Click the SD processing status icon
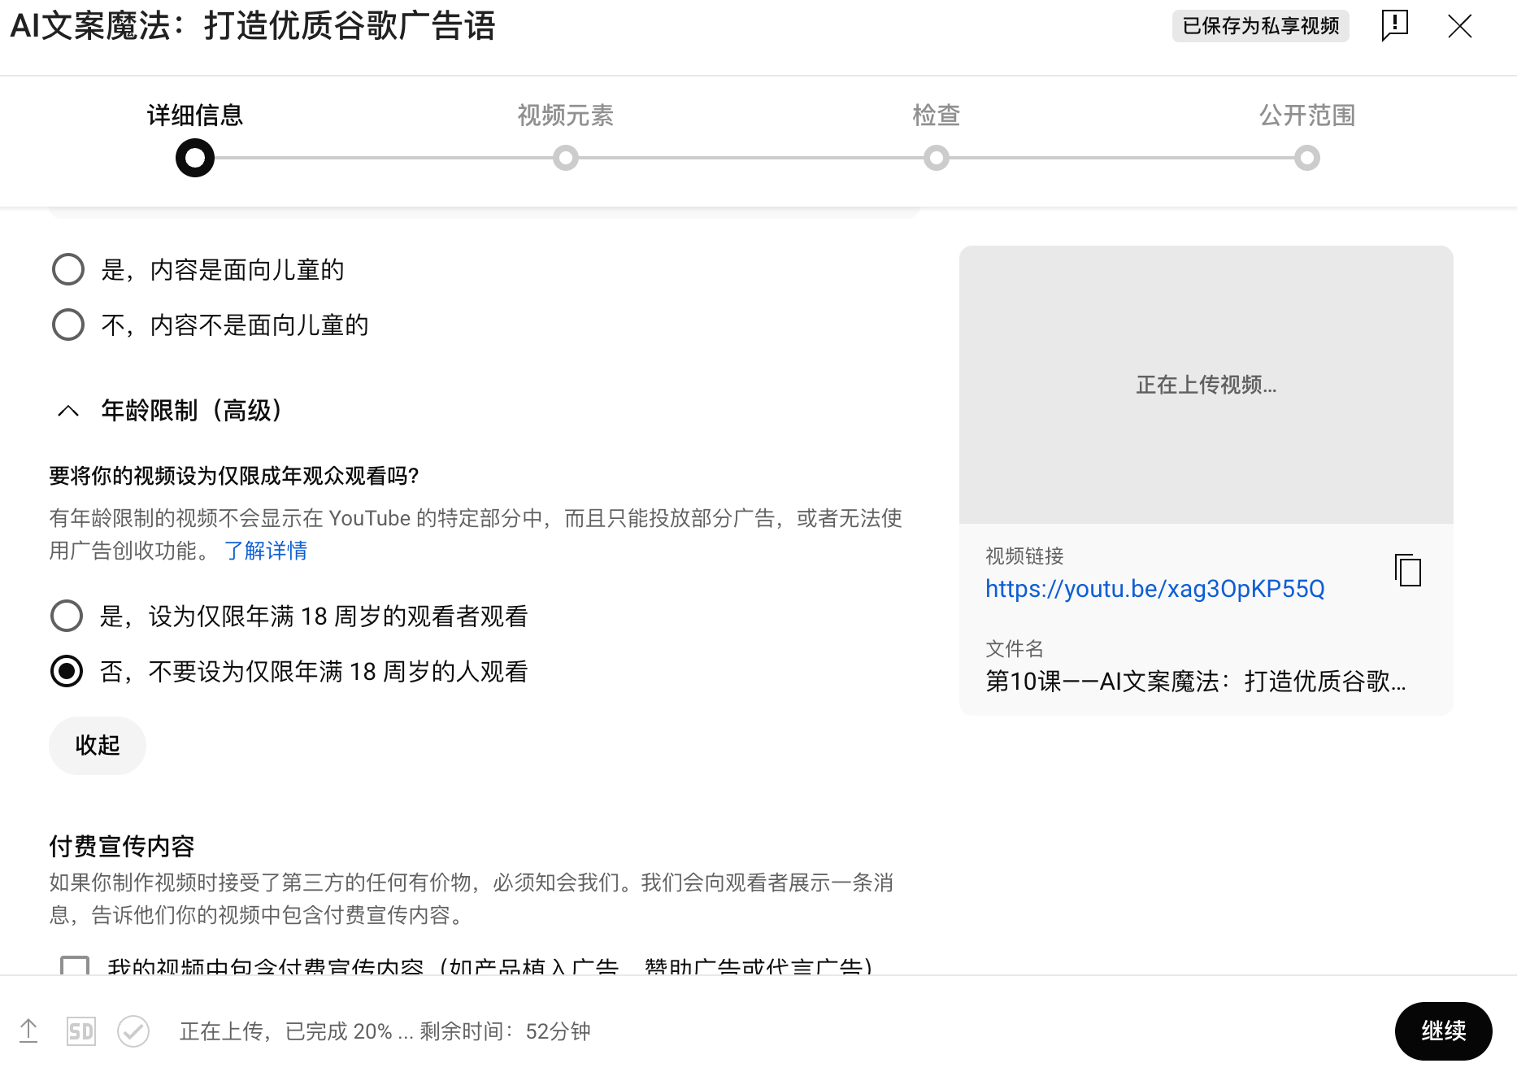Screen dimensions: 1517x1072 [80, 1031]
